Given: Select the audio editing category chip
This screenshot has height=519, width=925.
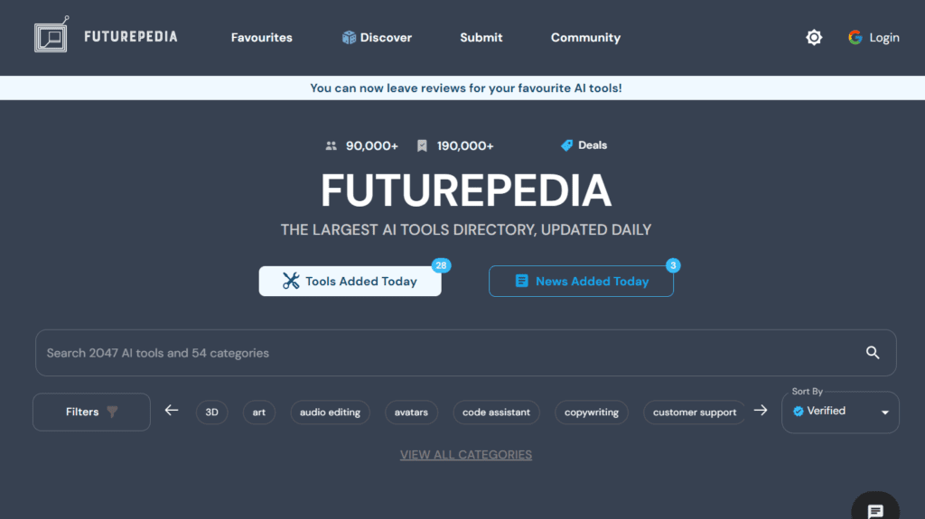Looking at the screenshot, I should click(330, 412).
